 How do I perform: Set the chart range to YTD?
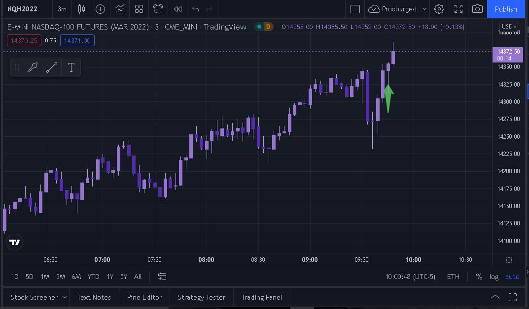point(93,277)
